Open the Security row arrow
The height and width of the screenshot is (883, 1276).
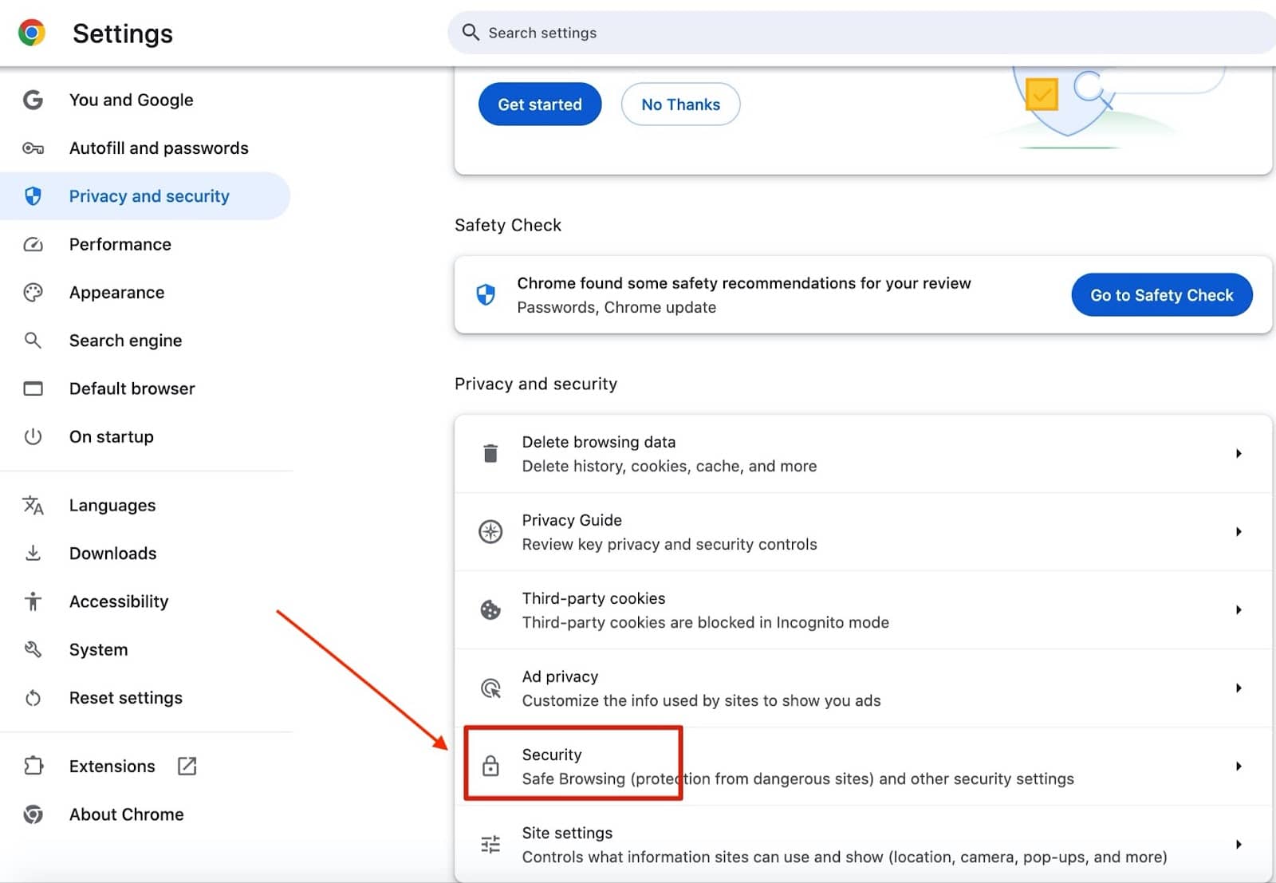pyautogui.click(x=1238, y=767)
